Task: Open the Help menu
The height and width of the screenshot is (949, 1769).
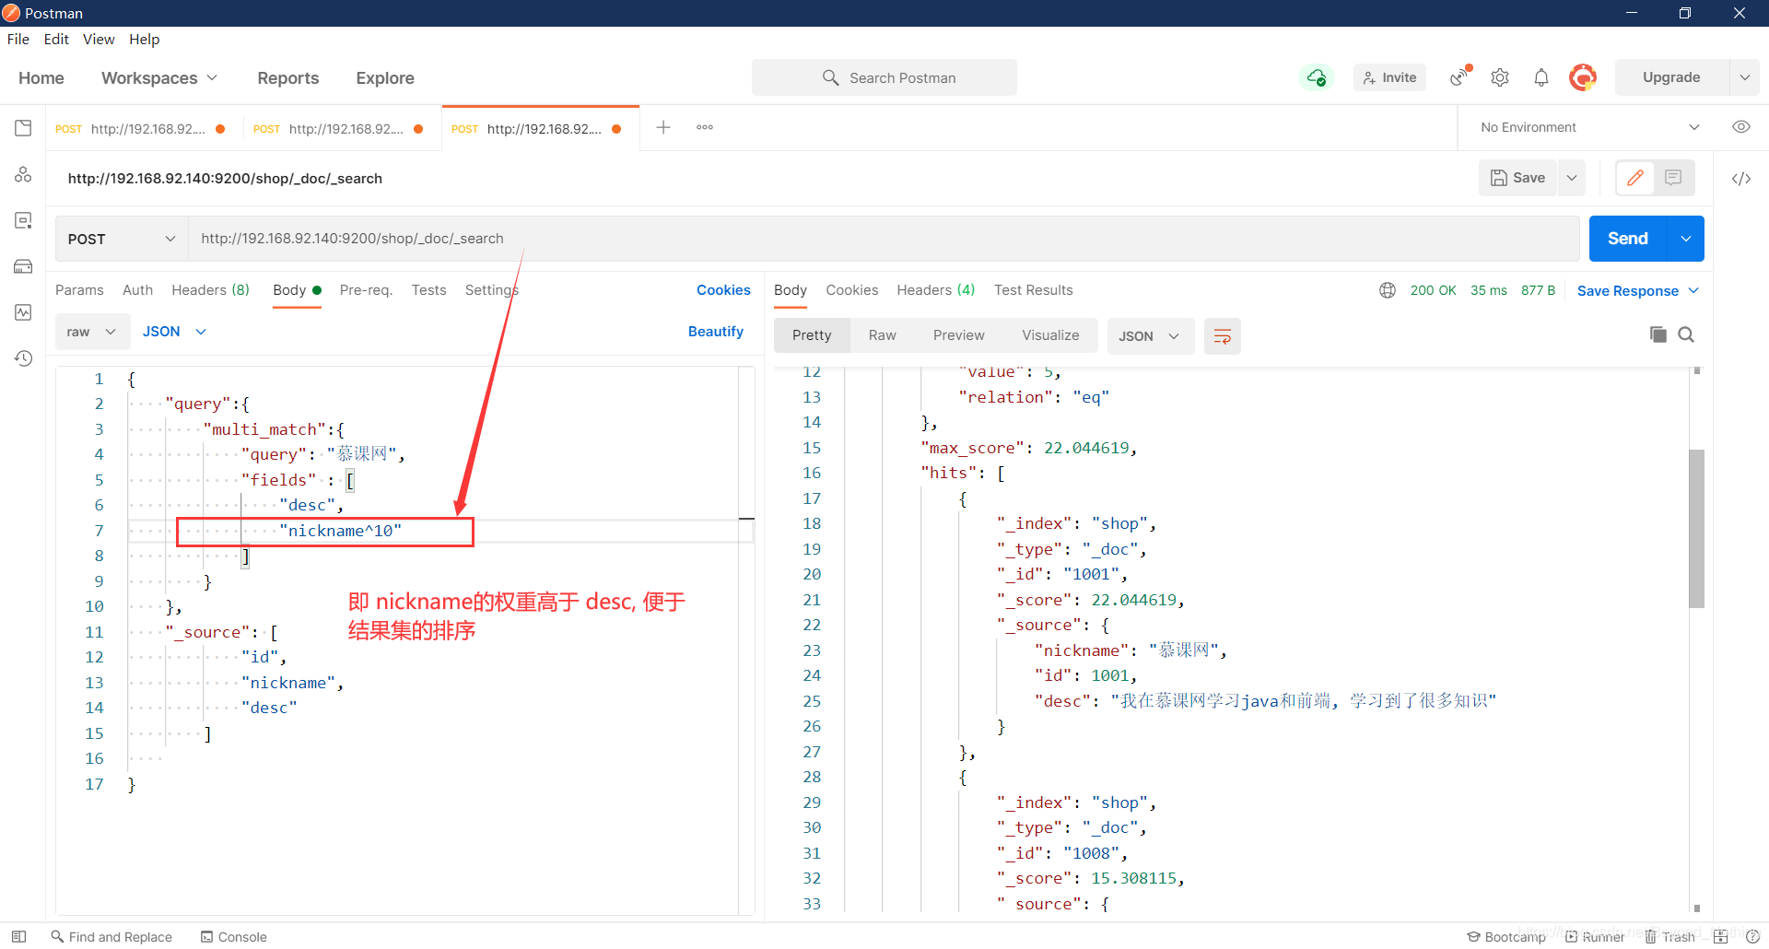Action: pos(144,39)
